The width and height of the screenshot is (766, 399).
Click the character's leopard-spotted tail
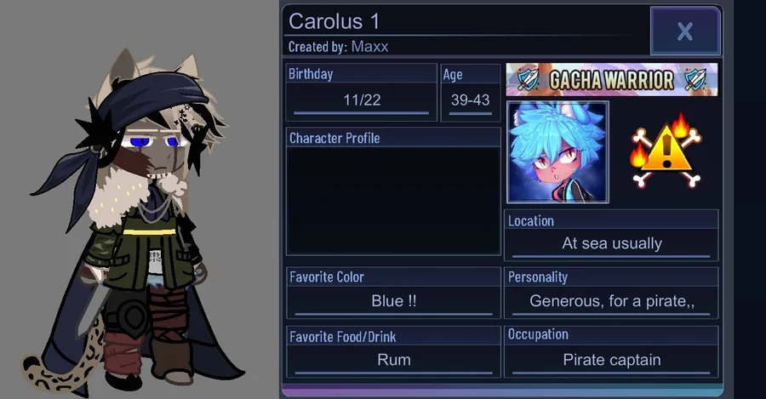(x=64, y=362)
